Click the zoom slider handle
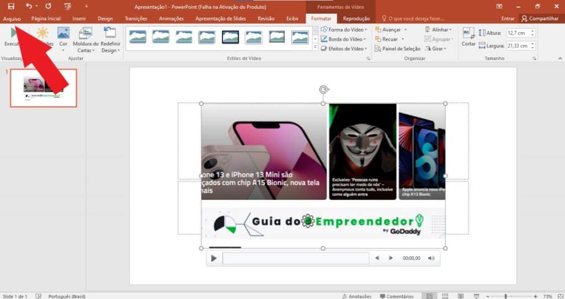The height and width of the screenshot is (299, 565). pos(505,296)
